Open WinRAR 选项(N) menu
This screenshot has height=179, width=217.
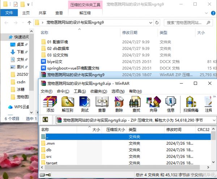118,91
